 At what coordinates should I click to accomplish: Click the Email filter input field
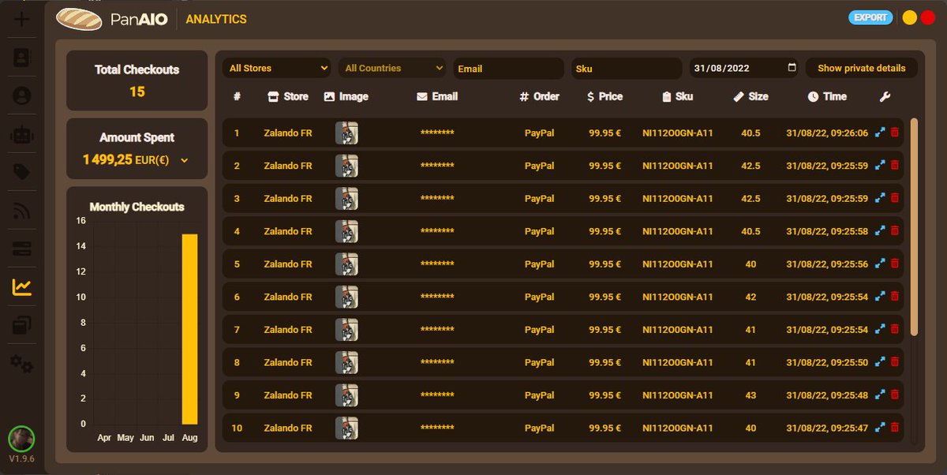coord(509,68)
